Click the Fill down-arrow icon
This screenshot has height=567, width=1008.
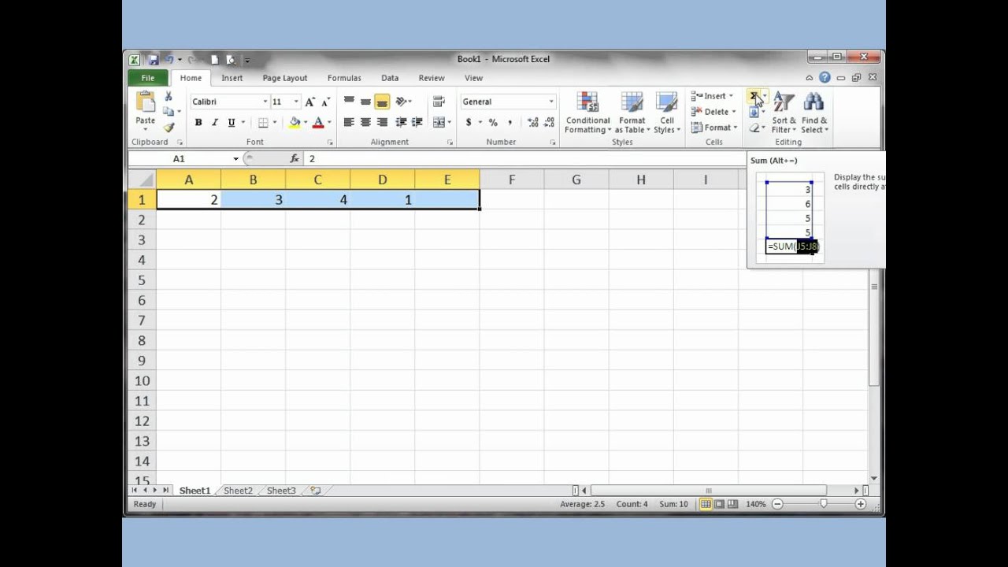point(754,112)
